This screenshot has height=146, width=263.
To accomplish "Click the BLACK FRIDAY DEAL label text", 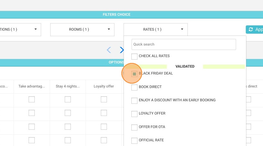I will pyautogui.click(x=156, y=73).
